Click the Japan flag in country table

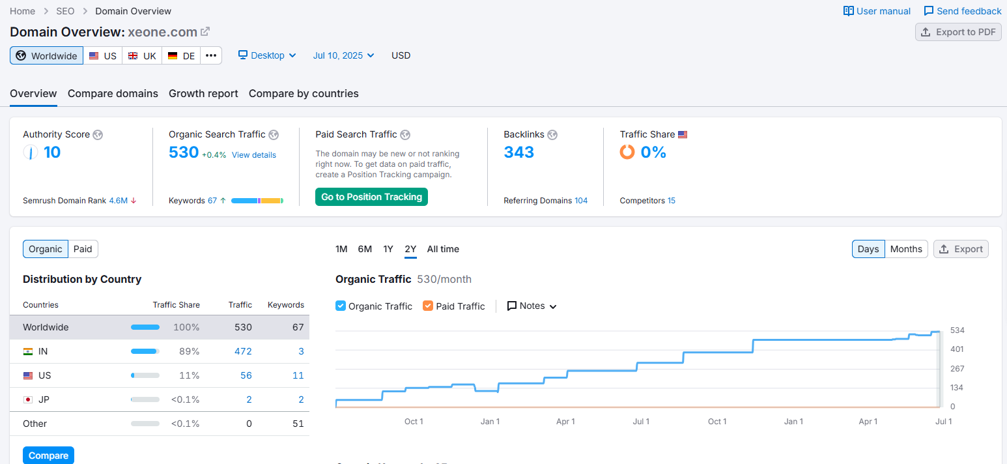[x=27, y=399]
